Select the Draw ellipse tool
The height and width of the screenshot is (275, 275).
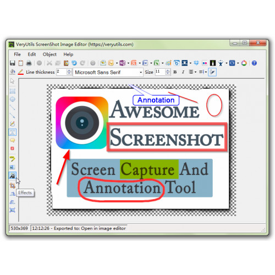(x=13, y=99)
